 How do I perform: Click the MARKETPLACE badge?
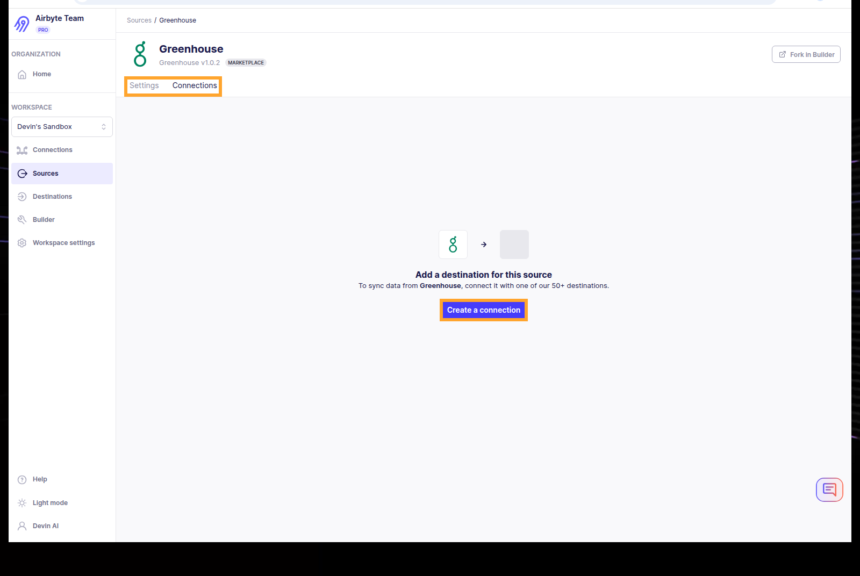246,63
